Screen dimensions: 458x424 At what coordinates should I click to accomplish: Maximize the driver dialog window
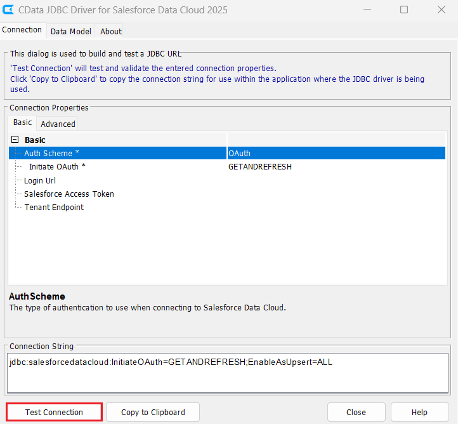point(404,10)
